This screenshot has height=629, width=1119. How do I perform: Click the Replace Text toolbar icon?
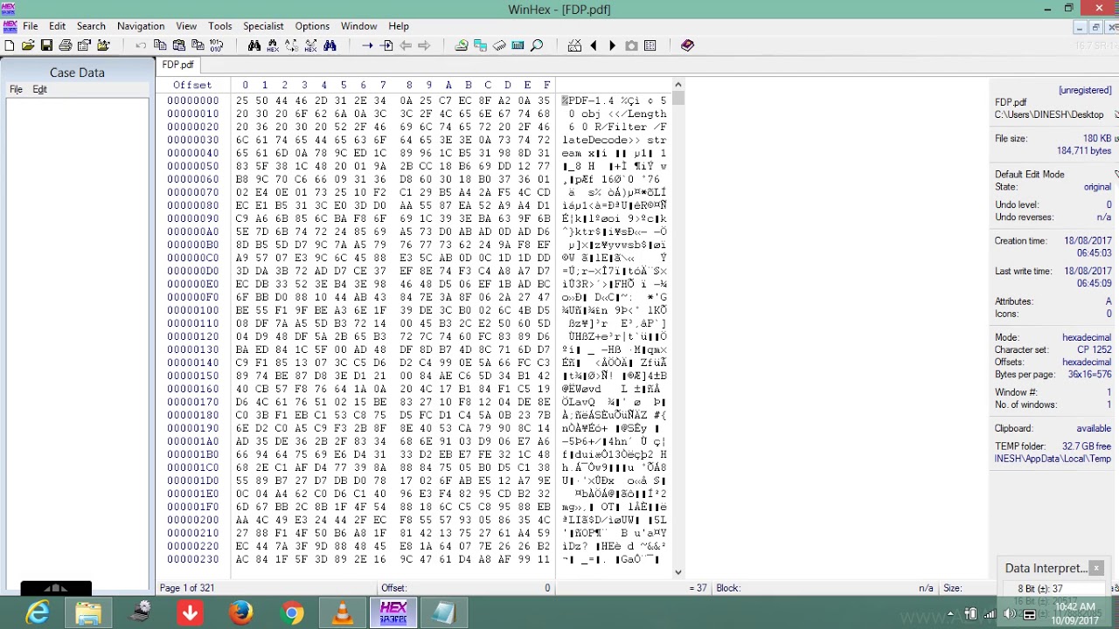[x=292, y=45]
